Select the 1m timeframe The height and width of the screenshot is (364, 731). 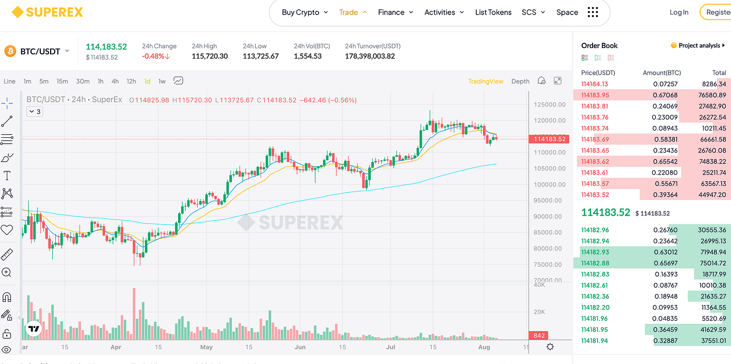pyautogui.click(x=27, y=81)
